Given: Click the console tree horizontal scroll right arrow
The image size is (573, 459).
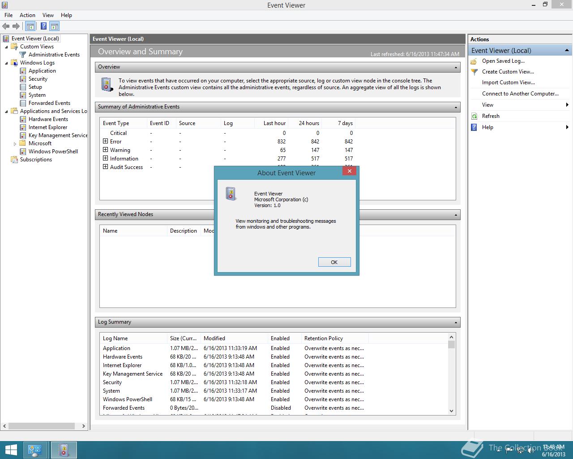Looking at the screenshot, I should tap(83, 426).
